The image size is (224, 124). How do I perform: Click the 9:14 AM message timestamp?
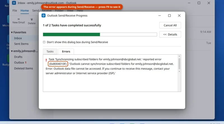tap(206, 32)
